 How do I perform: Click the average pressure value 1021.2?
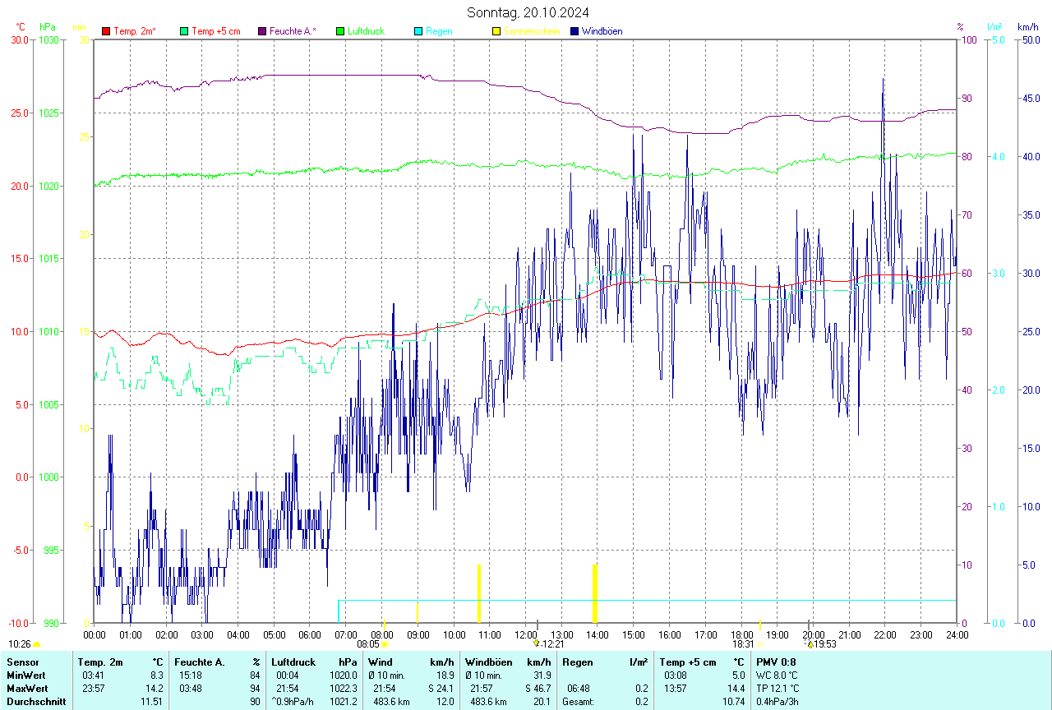(344, 701)
